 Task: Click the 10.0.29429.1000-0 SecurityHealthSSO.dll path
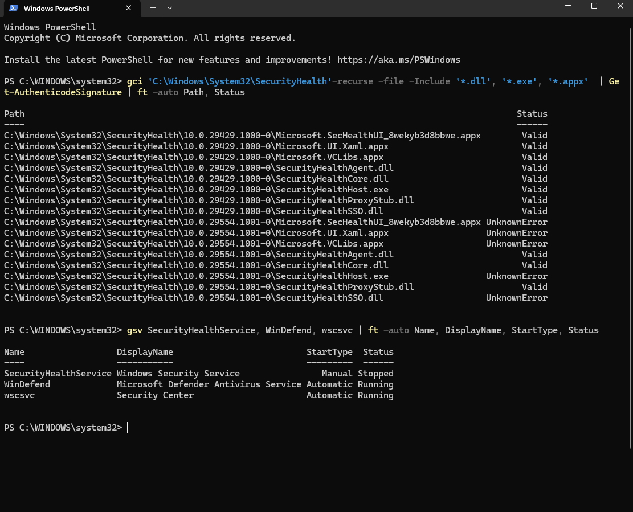pyautogui.click(x=194, y=211)
